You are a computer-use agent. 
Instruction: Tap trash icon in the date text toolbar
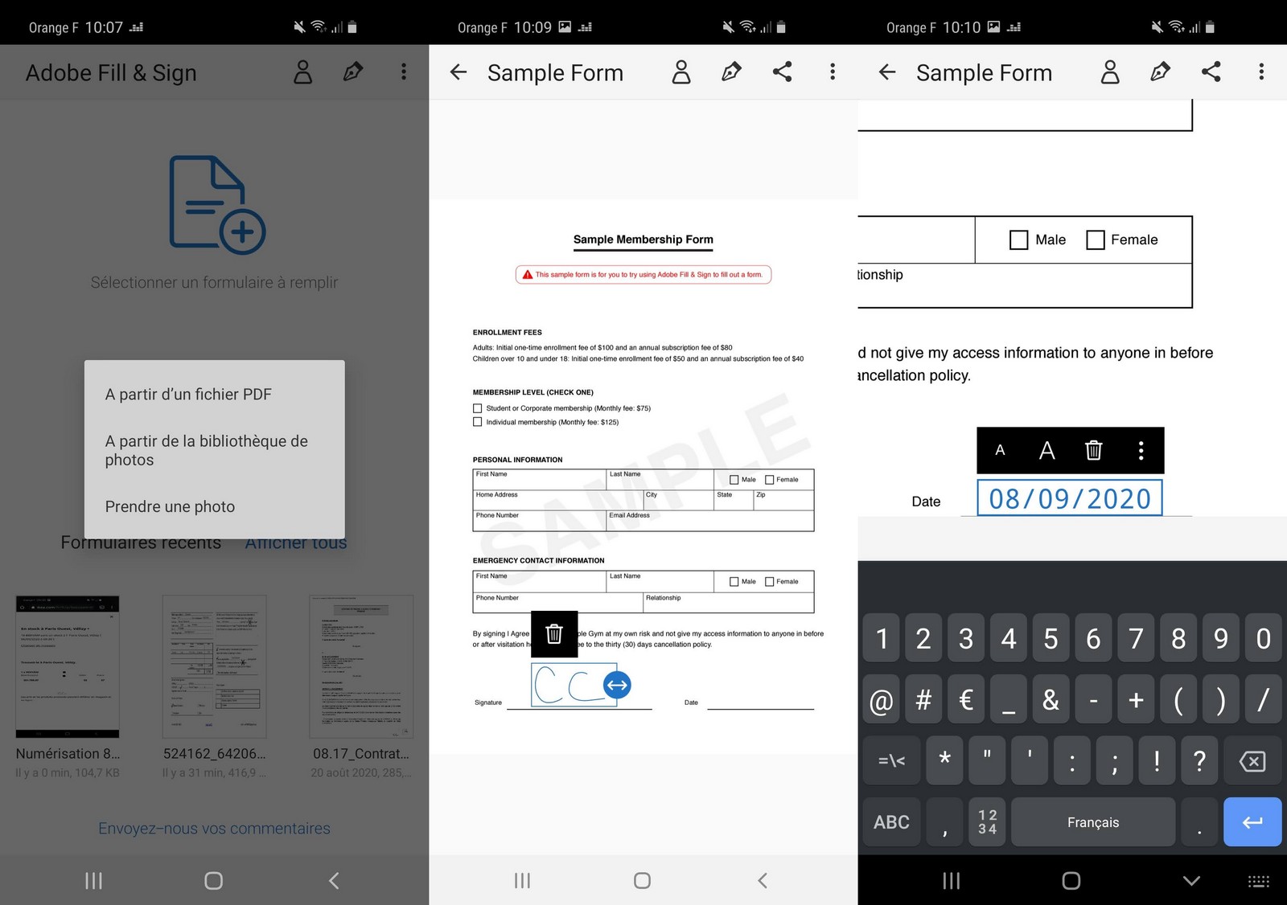coord(1093,450)
